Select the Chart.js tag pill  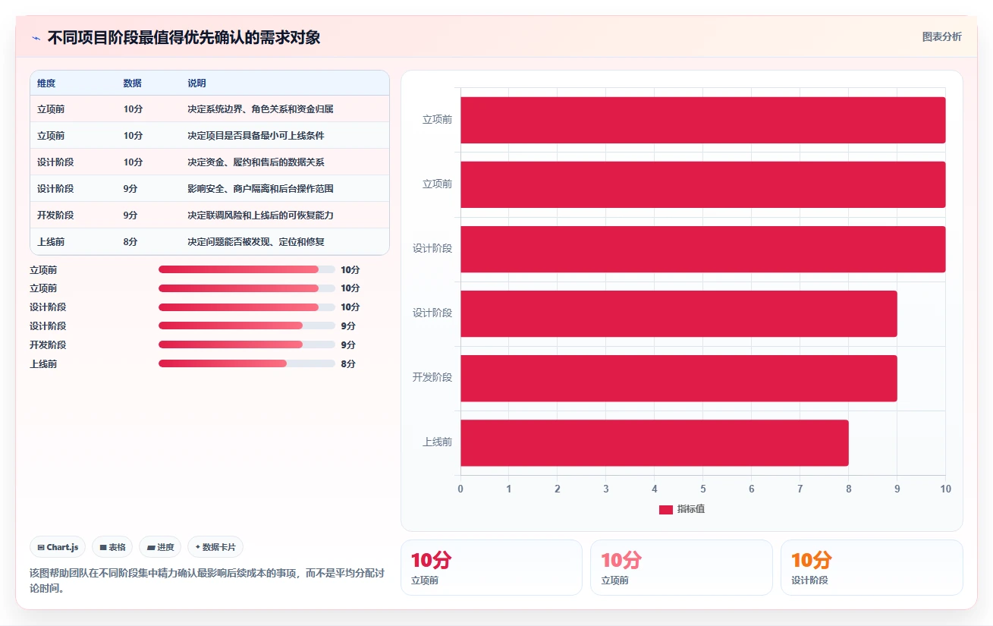(58, 547)
